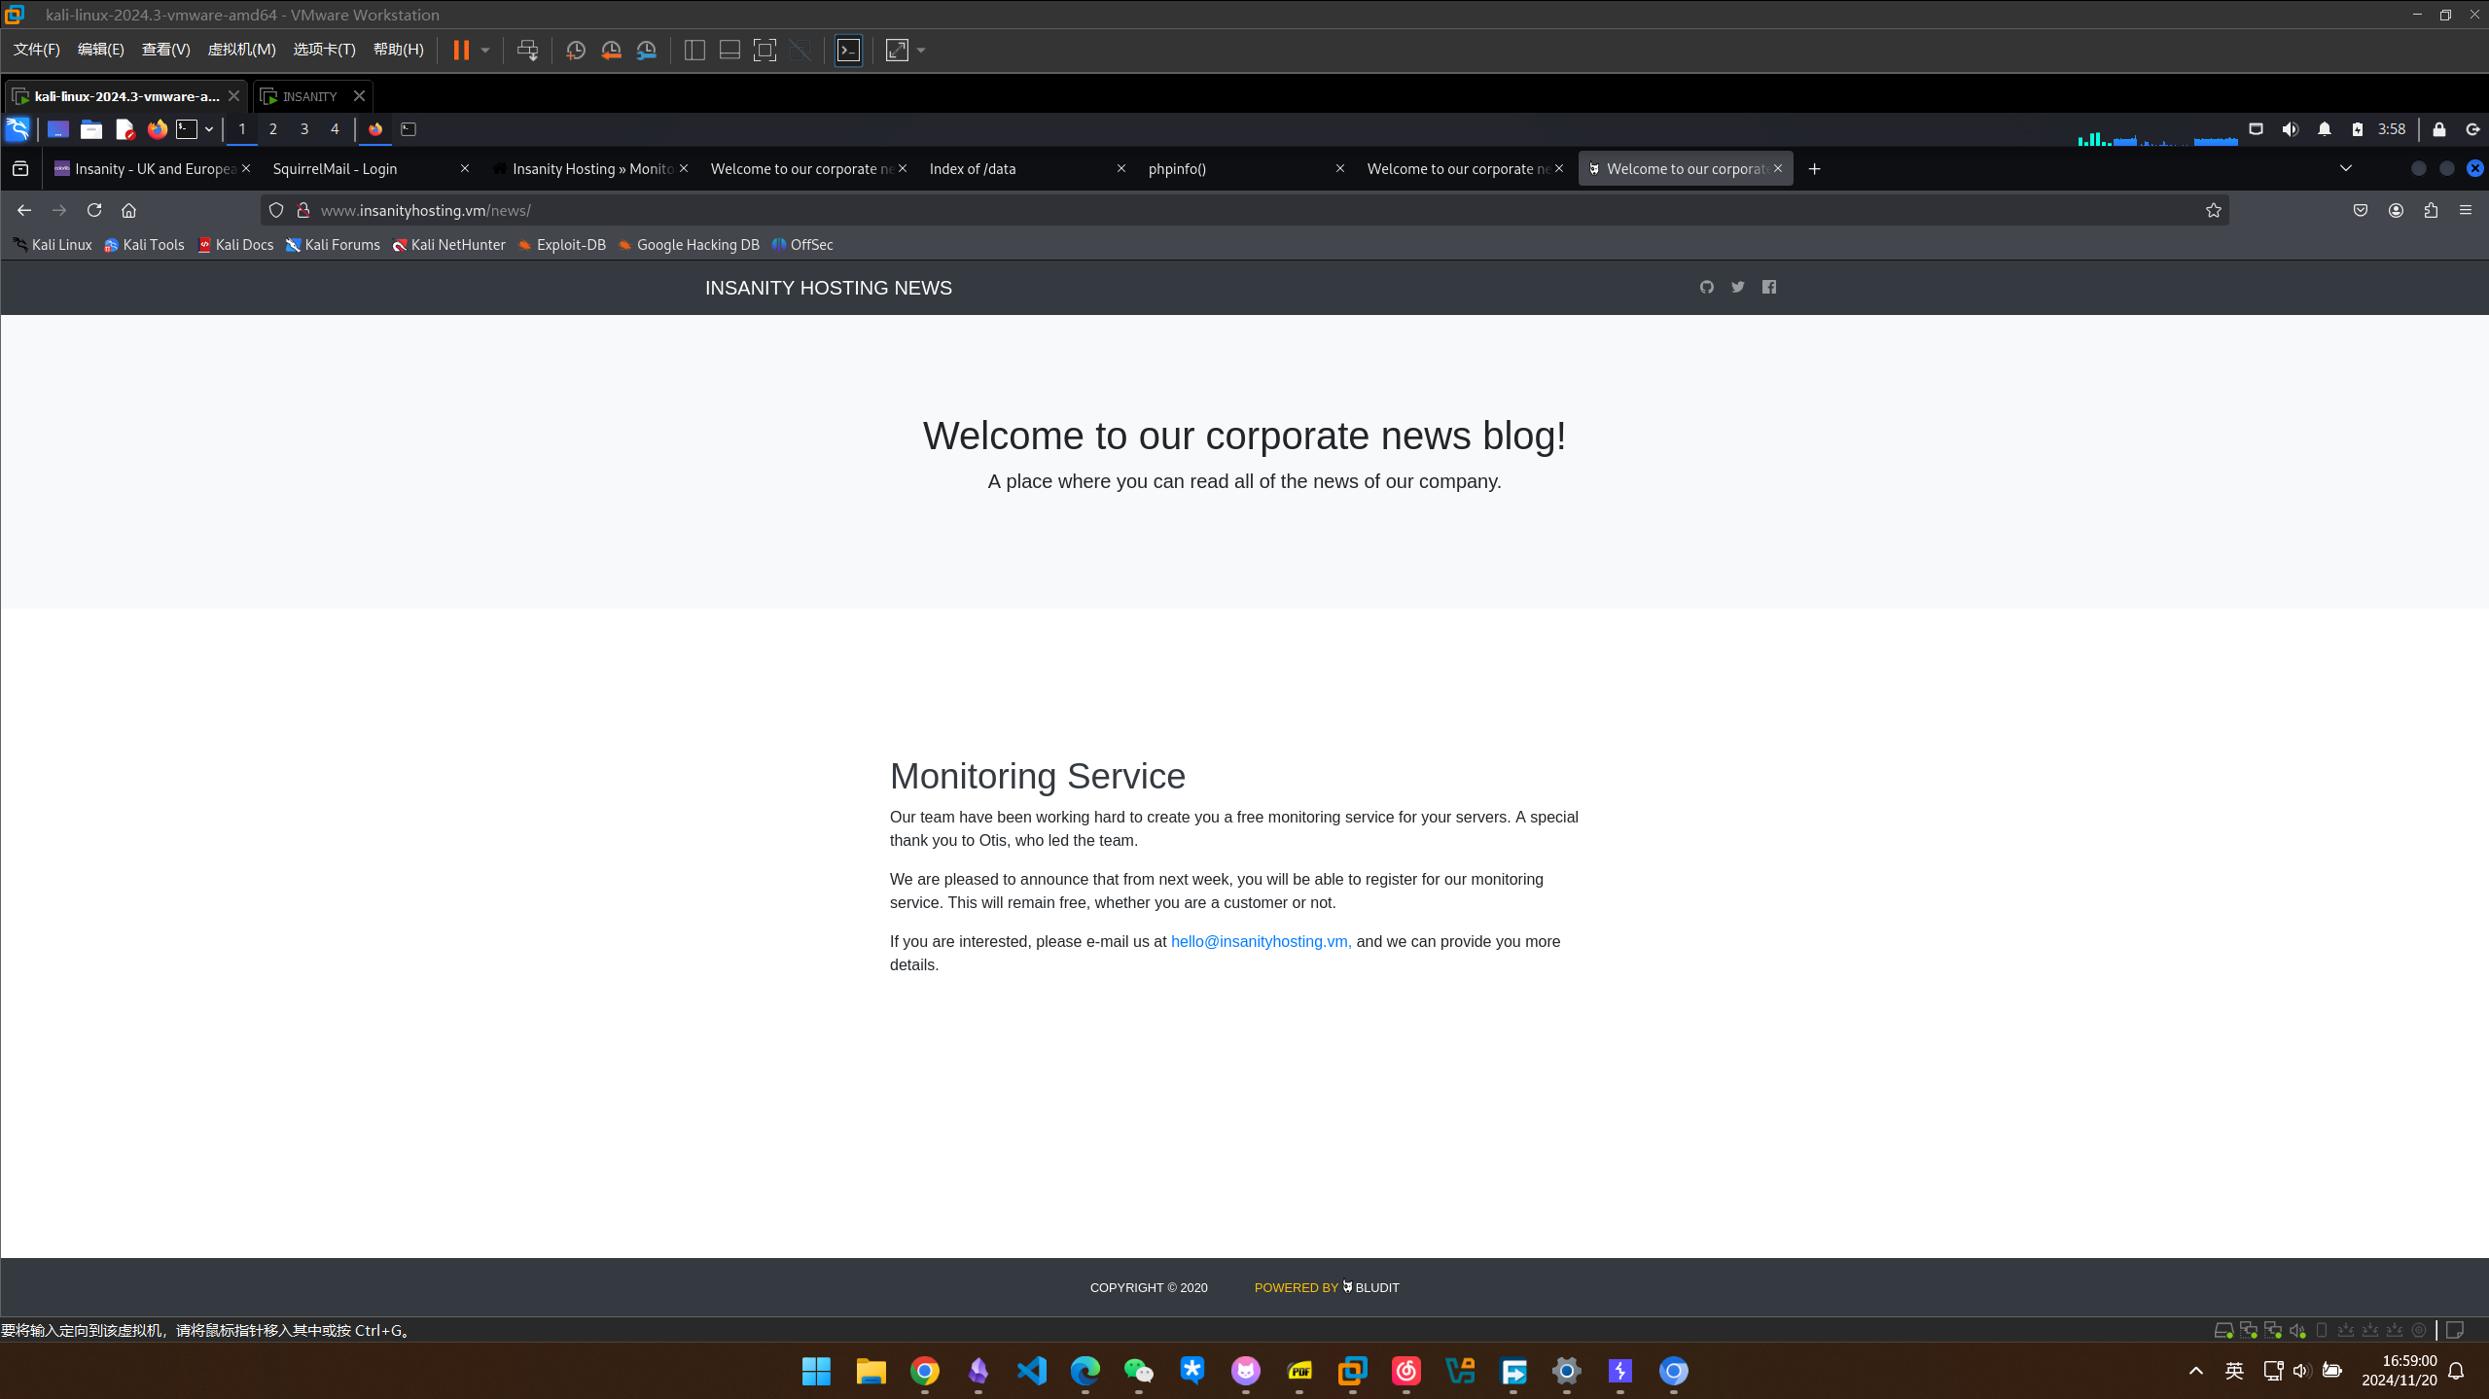
Task: Show hidden Windows tray icons chevron
Action: coord(2195,1371)
